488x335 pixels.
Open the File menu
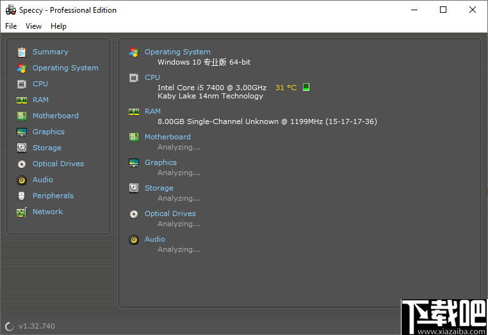pyautogui.click(x=11, y=26)
